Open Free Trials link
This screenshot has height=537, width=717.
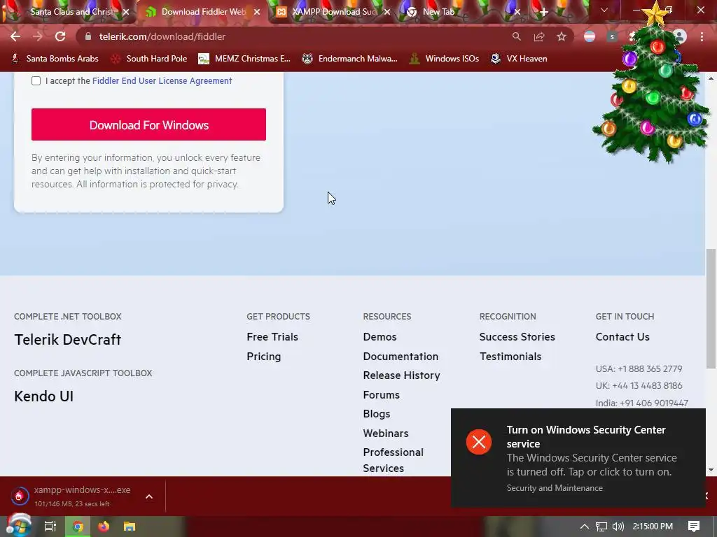[272, 337]
